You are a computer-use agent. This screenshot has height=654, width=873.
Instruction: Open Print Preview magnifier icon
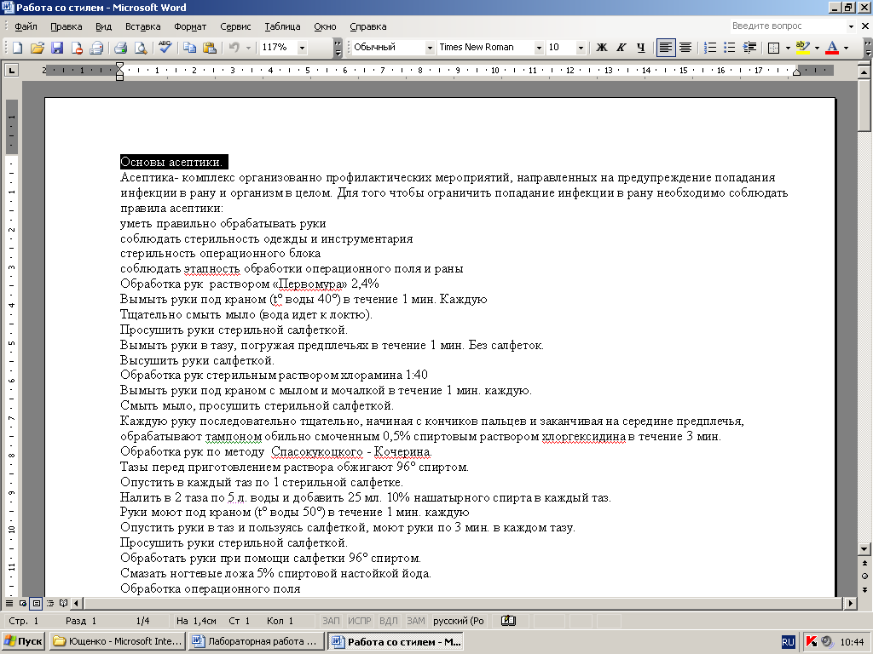(141, 48)
